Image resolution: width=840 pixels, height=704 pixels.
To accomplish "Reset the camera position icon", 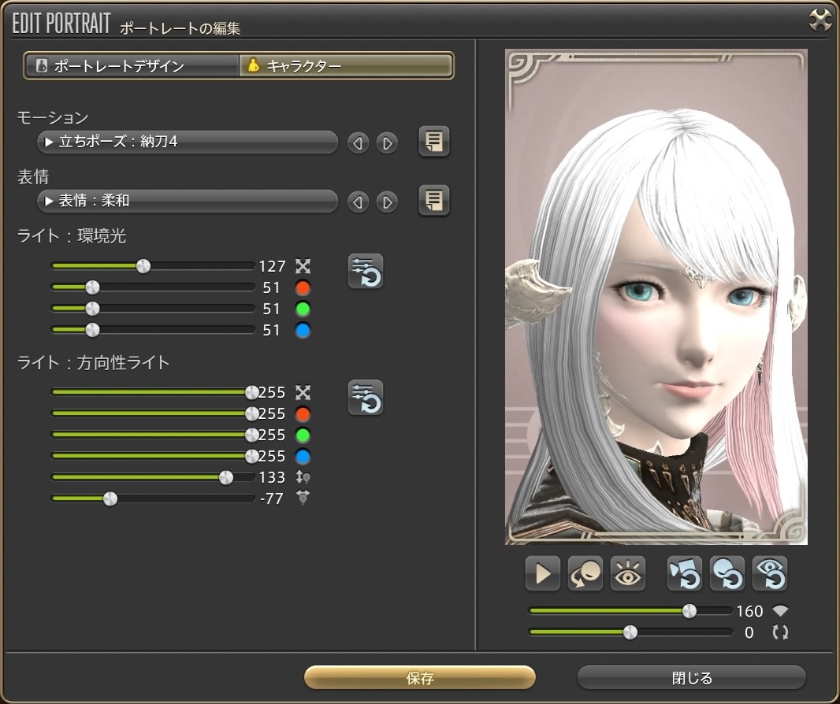I will [x=684, y=574].
